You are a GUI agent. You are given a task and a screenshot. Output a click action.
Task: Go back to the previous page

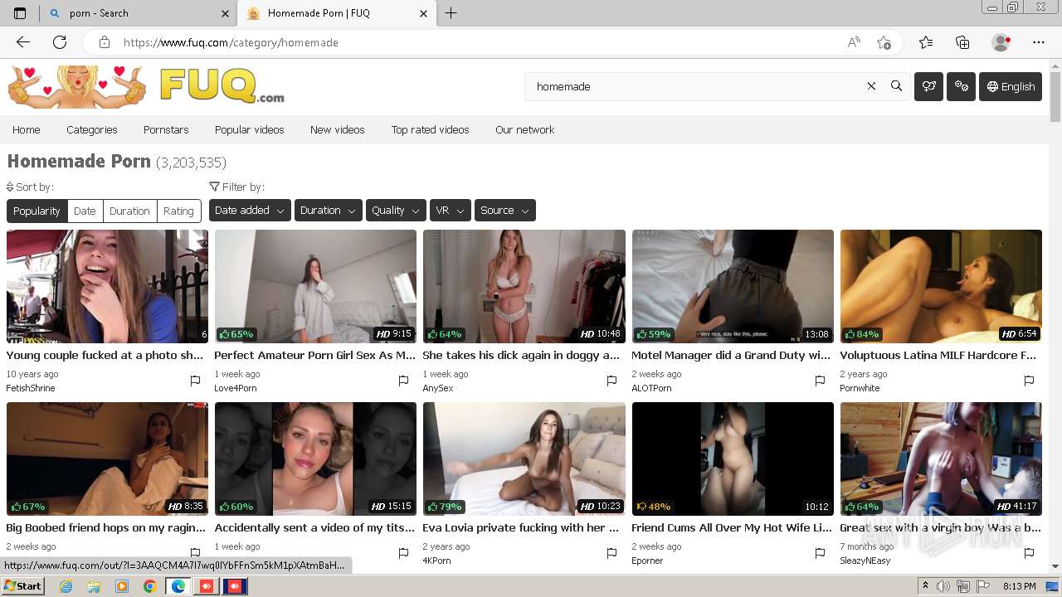point(23,42)
